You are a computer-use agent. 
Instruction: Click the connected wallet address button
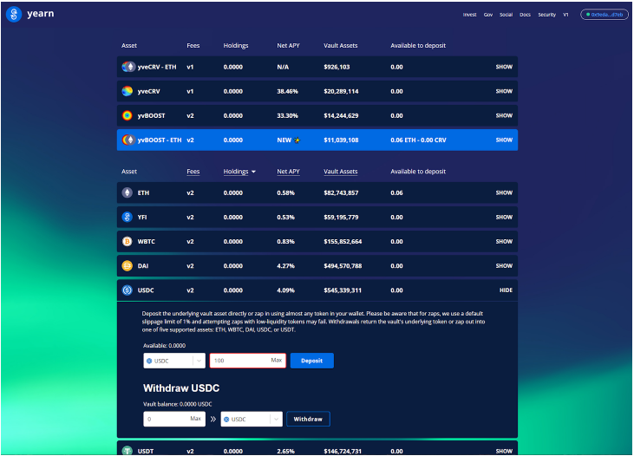(605, 15)
